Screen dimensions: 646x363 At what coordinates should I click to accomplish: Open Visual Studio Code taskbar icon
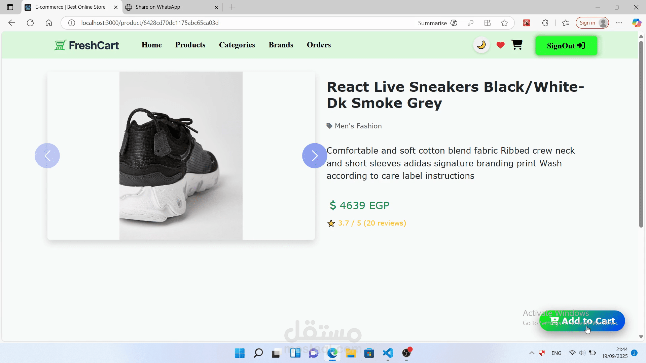pos(388,353)
